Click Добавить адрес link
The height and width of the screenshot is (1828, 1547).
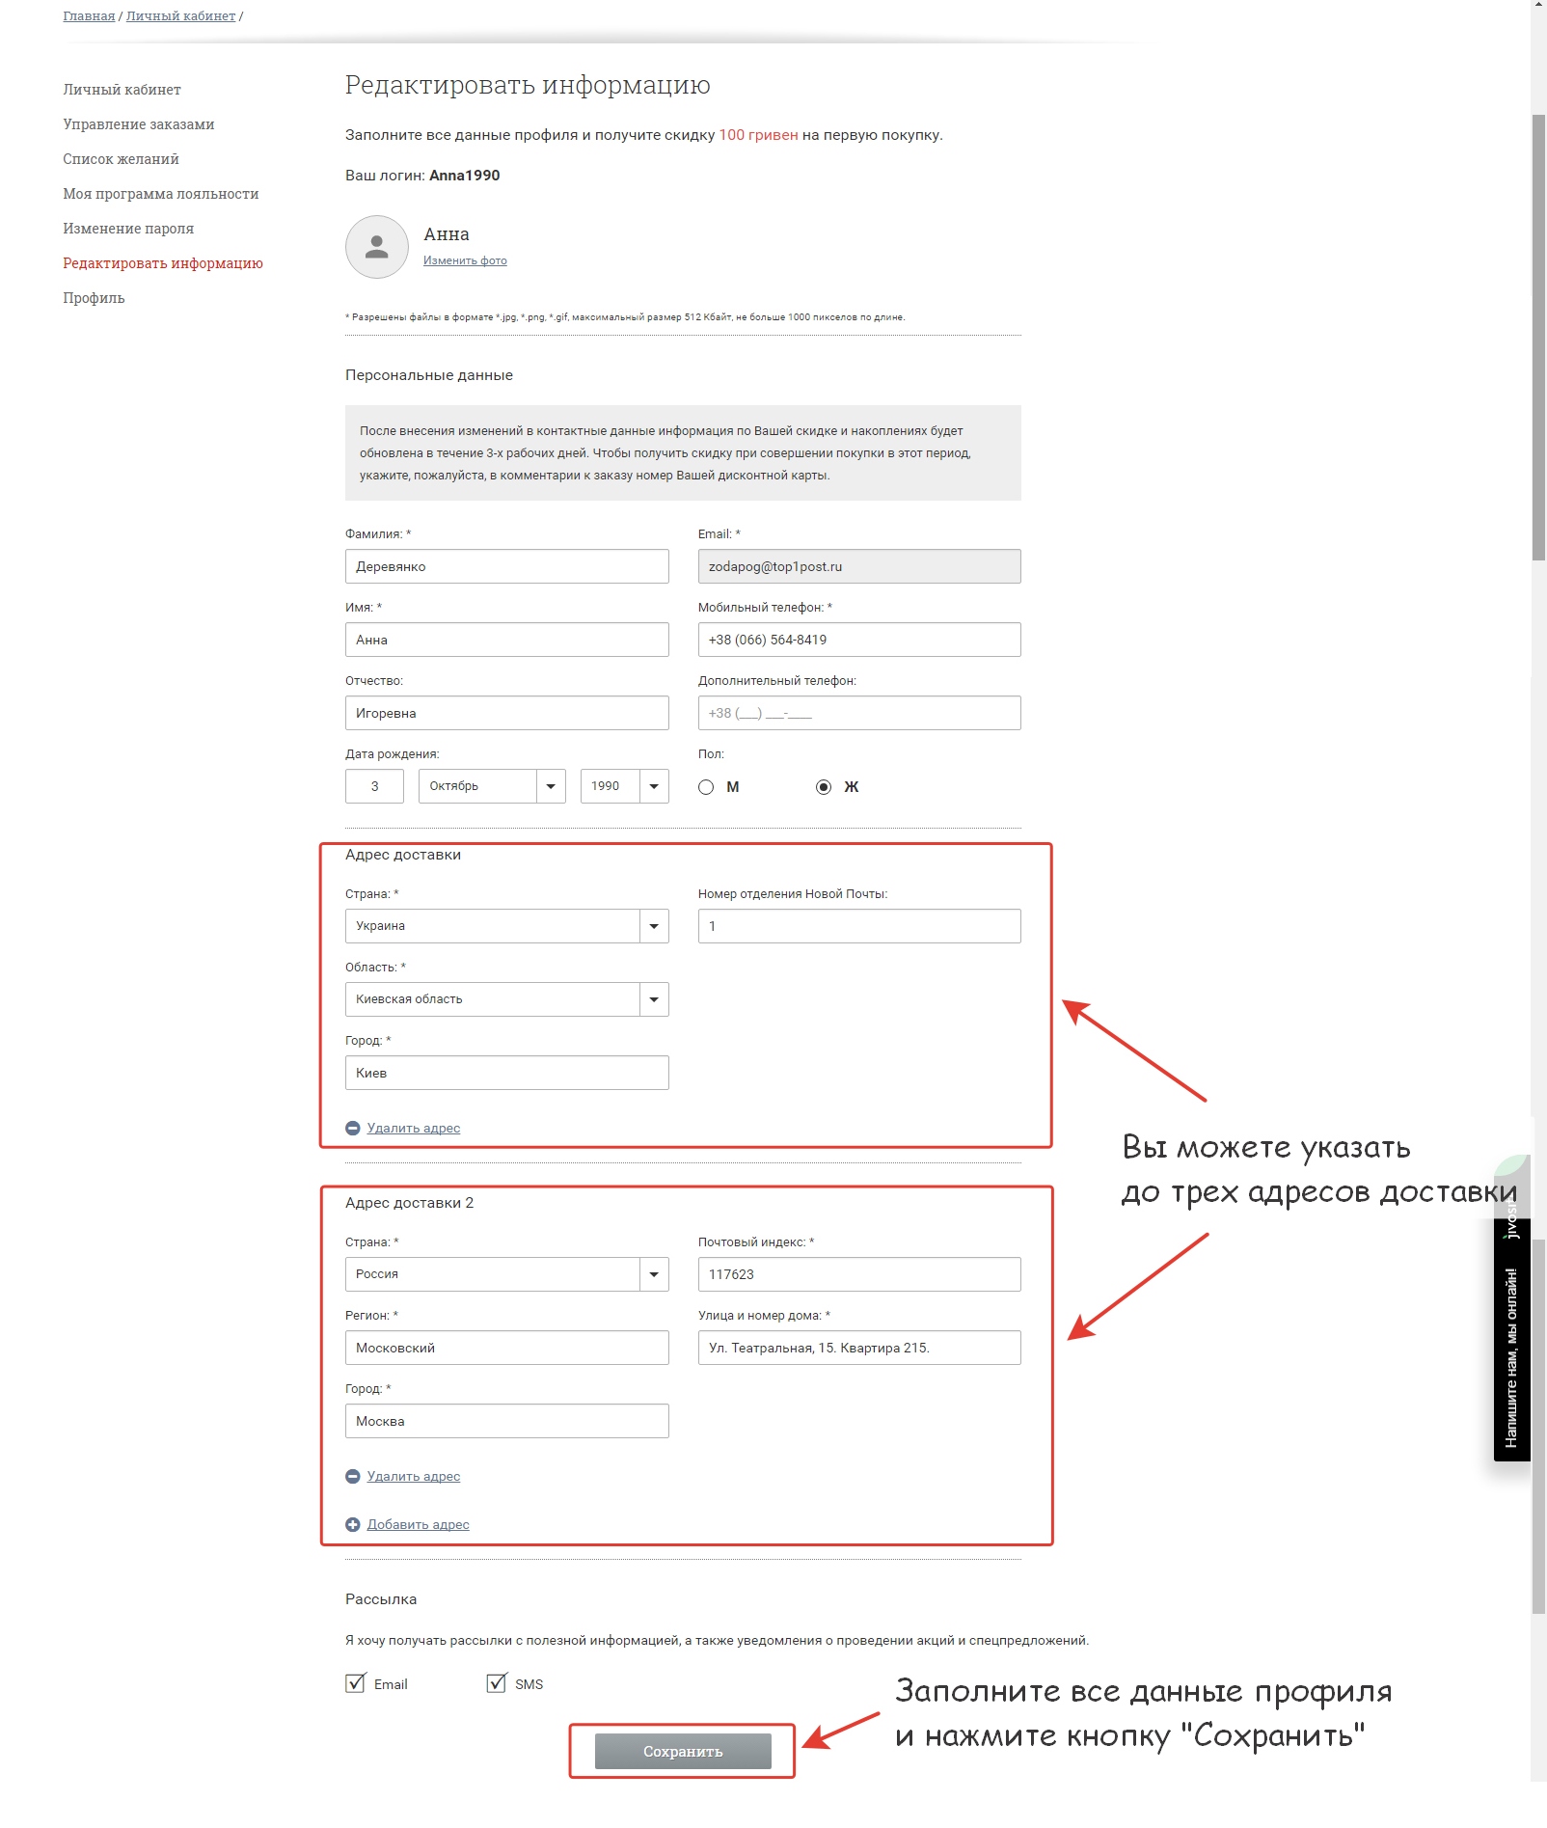(418, 1524)
